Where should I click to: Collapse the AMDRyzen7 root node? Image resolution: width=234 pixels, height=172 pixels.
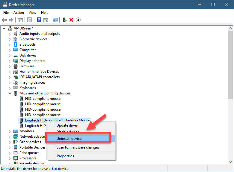click(x=4, y=28)
